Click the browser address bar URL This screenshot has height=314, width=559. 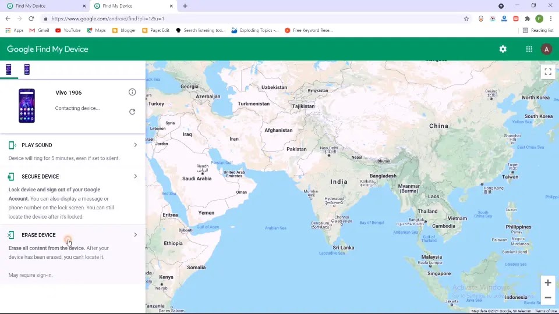coord(108,19)
